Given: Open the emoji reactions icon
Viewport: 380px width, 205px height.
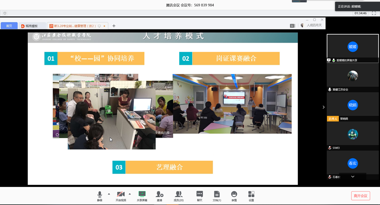Looking at the screenshot, I should click(x=234, y=194).
